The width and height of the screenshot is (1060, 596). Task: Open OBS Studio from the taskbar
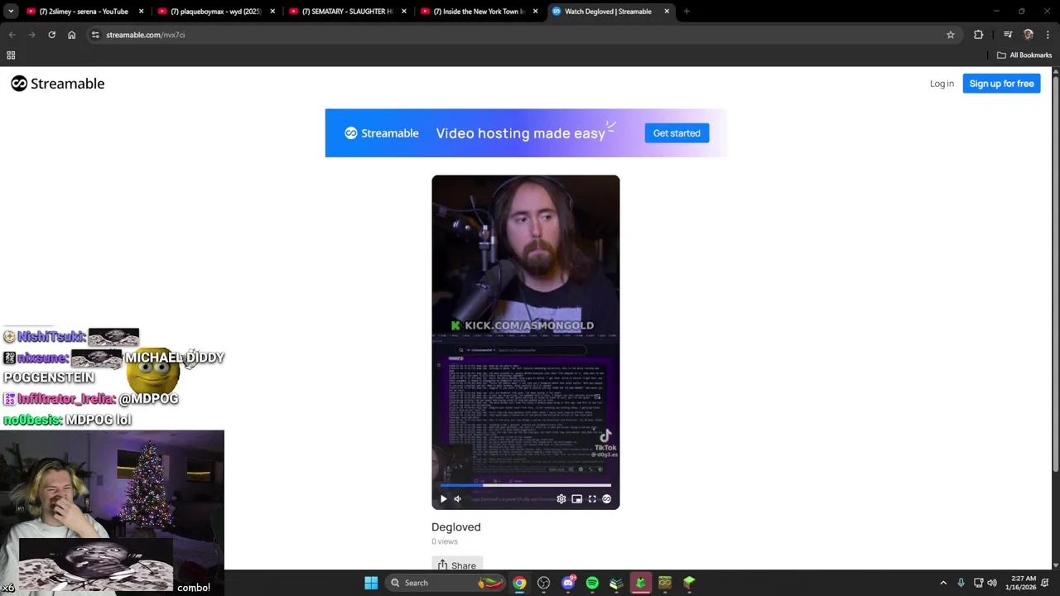point(543,583)
